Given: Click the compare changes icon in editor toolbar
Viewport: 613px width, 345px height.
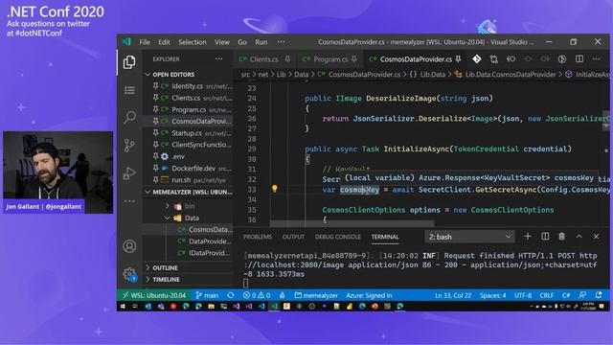Looking at the screenshot, I should click(494, 59).
